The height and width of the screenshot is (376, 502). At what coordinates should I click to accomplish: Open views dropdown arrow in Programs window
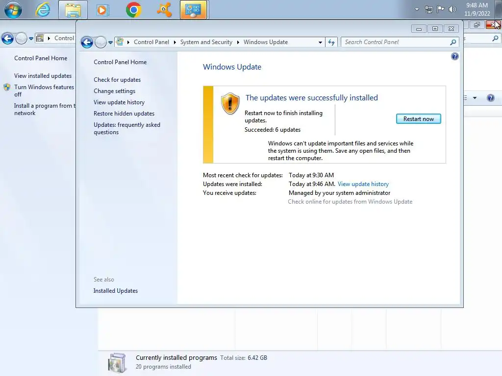coord(475,98)
